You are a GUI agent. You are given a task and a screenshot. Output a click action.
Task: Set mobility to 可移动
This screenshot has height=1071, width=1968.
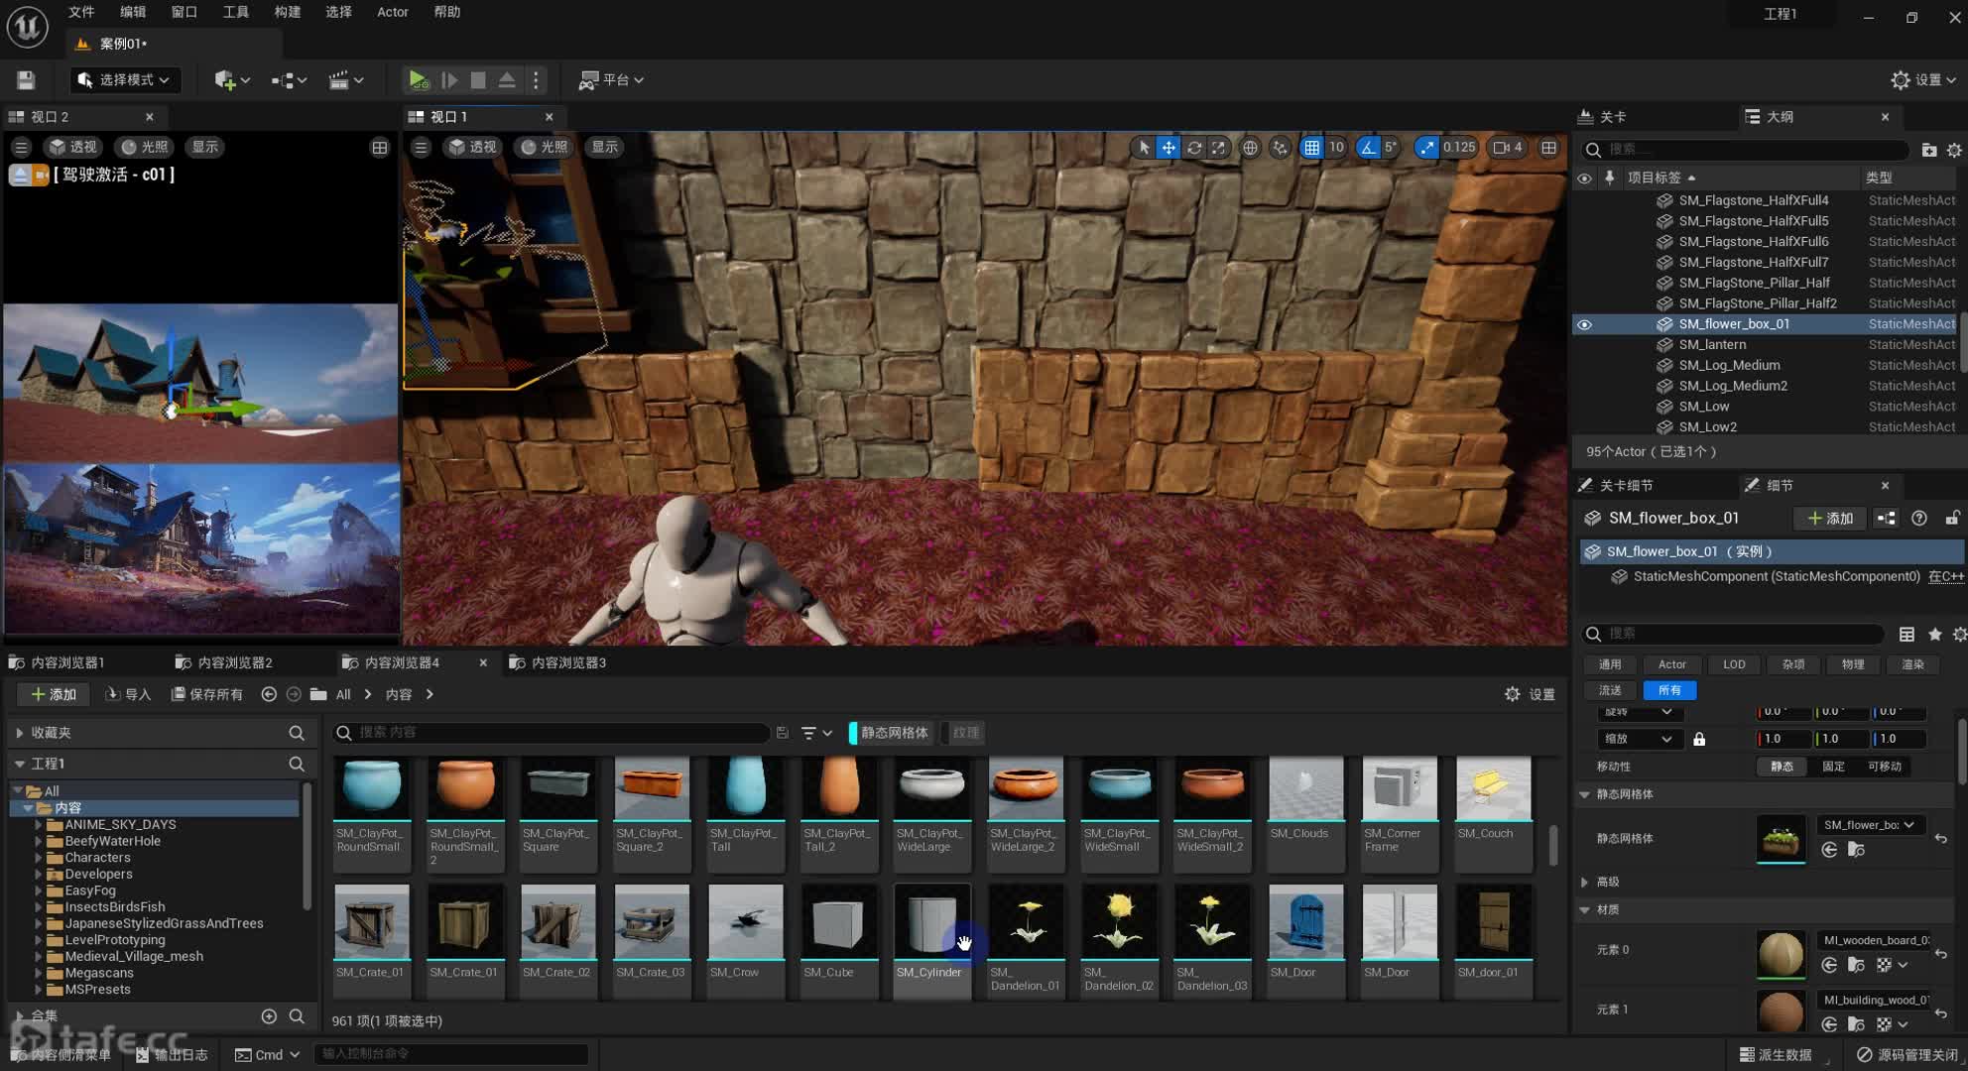point(1885,767)
